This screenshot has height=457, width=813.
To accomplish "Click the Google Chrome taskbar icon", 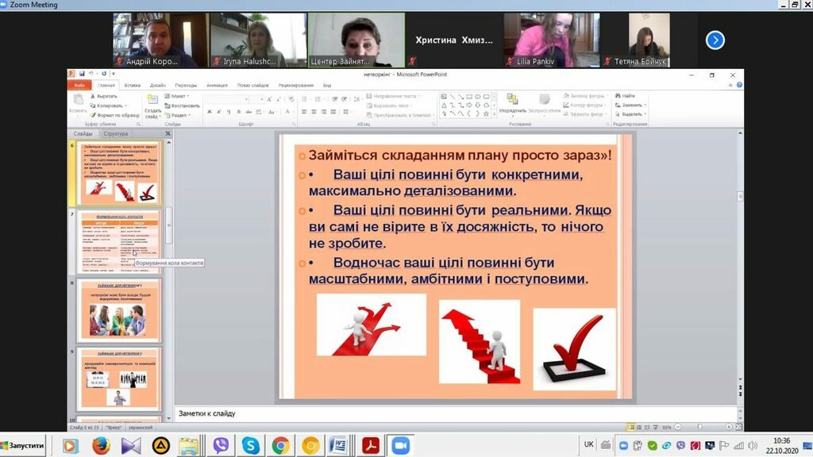I will point(280,446).
